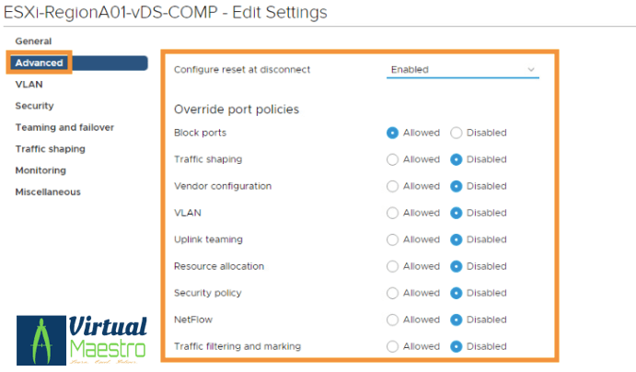Switch to the VLAN tab

pos(29,84)
